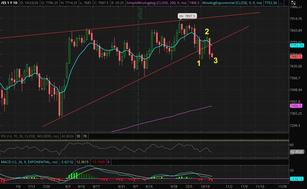Click the 7635.06 price axis label
The image size is (307, 189).
296,66
